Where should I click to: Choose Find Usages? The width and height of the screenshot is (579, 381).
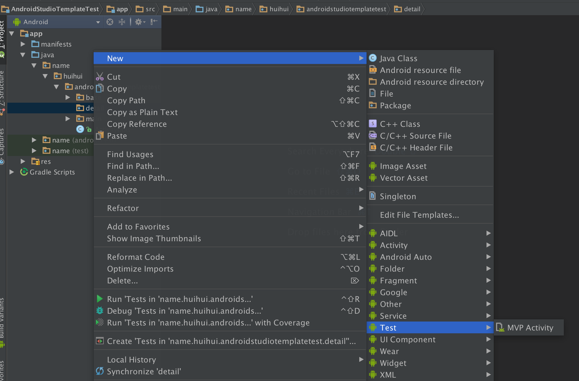click(230, 154)
